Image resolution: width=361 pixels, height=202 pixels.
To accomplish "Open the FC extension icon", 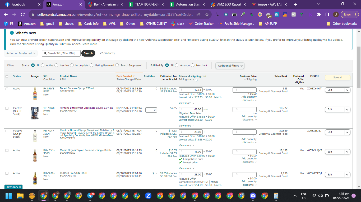I will [294, 14].
